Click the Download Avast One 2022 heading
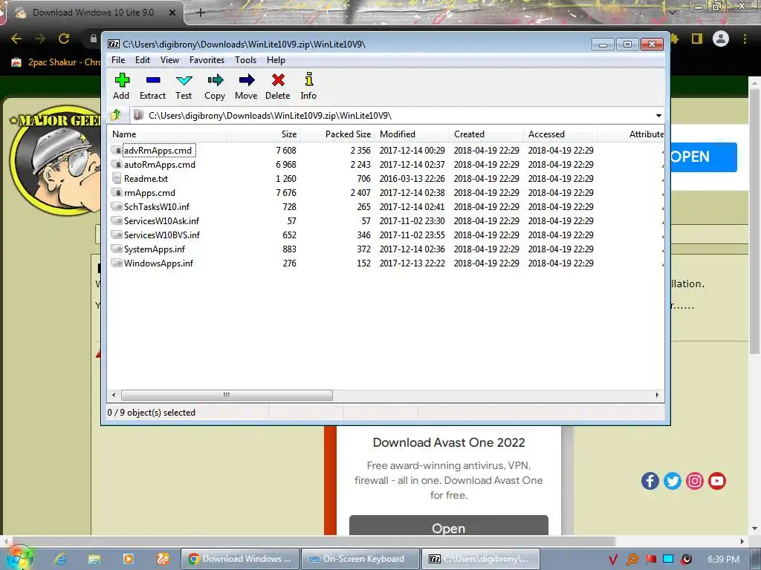Screen dimensions: 761x570 click(449, 442)
